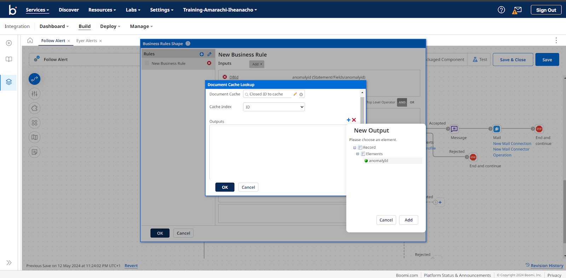Delete output with red X icon

point(354,120)
